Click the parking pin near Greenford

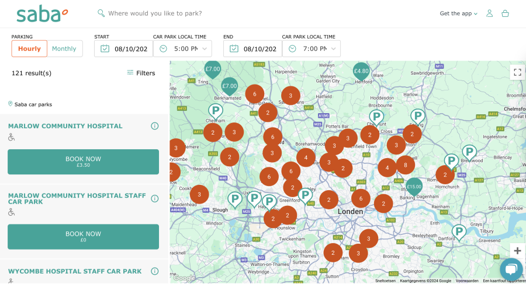coord(305,196)
